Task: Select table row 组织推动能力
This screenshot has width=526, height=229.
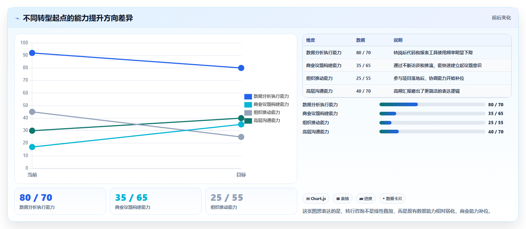Action: click(x=407, y=78)
